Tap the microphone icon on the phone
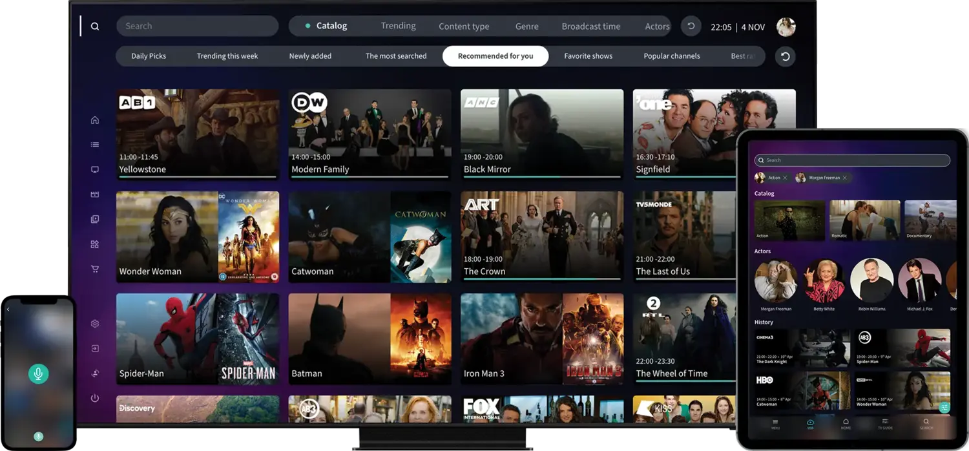 point(38,373)
